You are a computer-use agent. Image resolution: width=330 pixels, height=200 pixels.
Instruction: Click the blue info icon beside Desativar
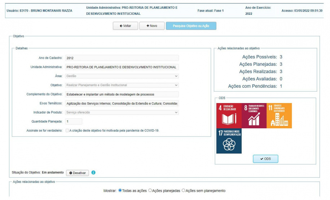pyautogui.click(x=93, y=173)
